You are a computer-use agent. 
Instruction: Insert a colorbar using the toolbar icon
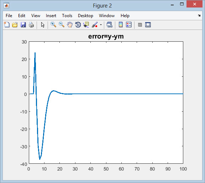pos(121,25)
